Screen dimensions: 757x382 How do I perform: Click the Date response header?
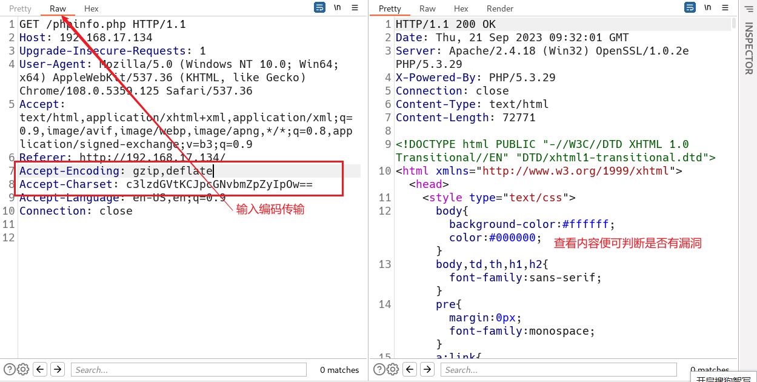click(x=513, y=38)
